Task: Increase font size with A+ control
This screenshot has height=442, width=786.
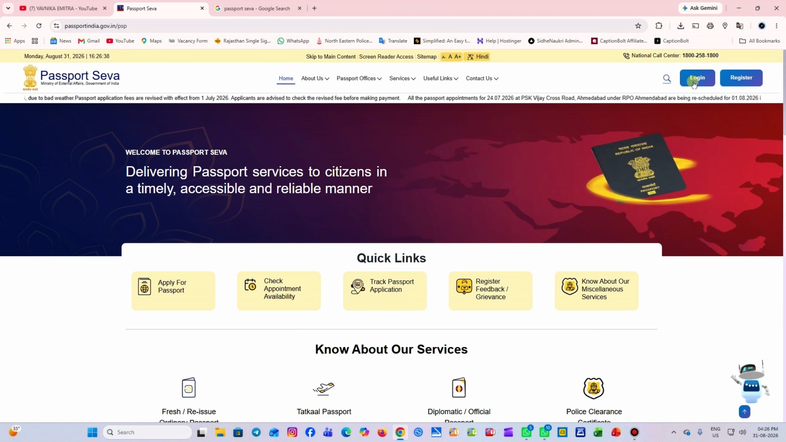Action: (x=458, y=57)
